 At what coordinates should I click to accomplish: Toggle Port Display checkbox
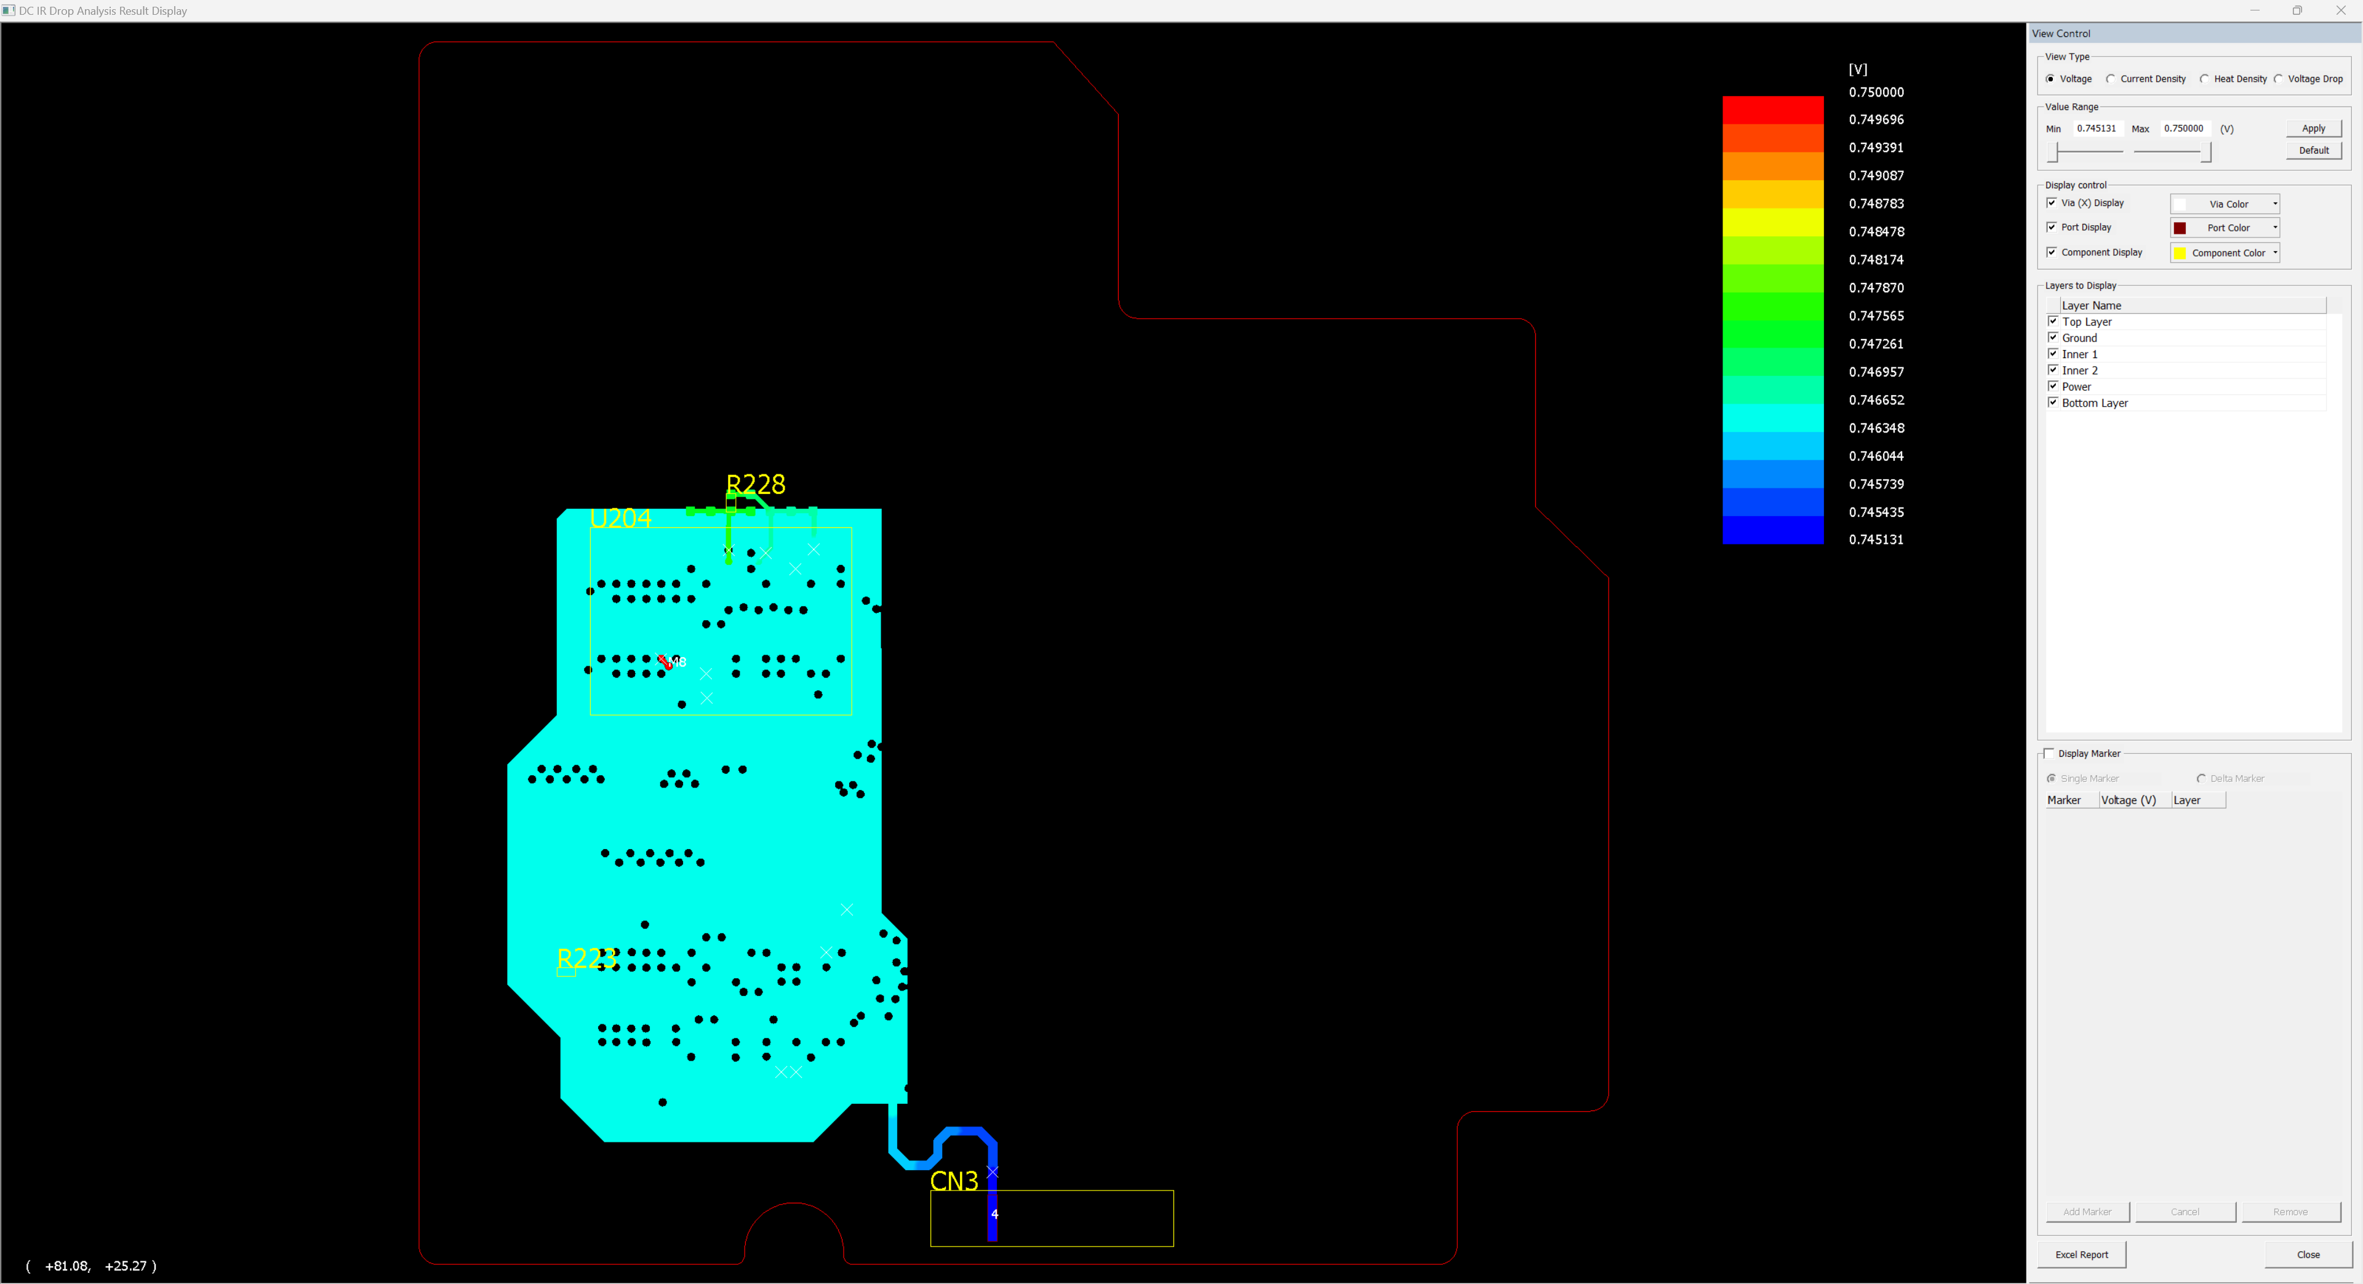(x=2052, y=226)
